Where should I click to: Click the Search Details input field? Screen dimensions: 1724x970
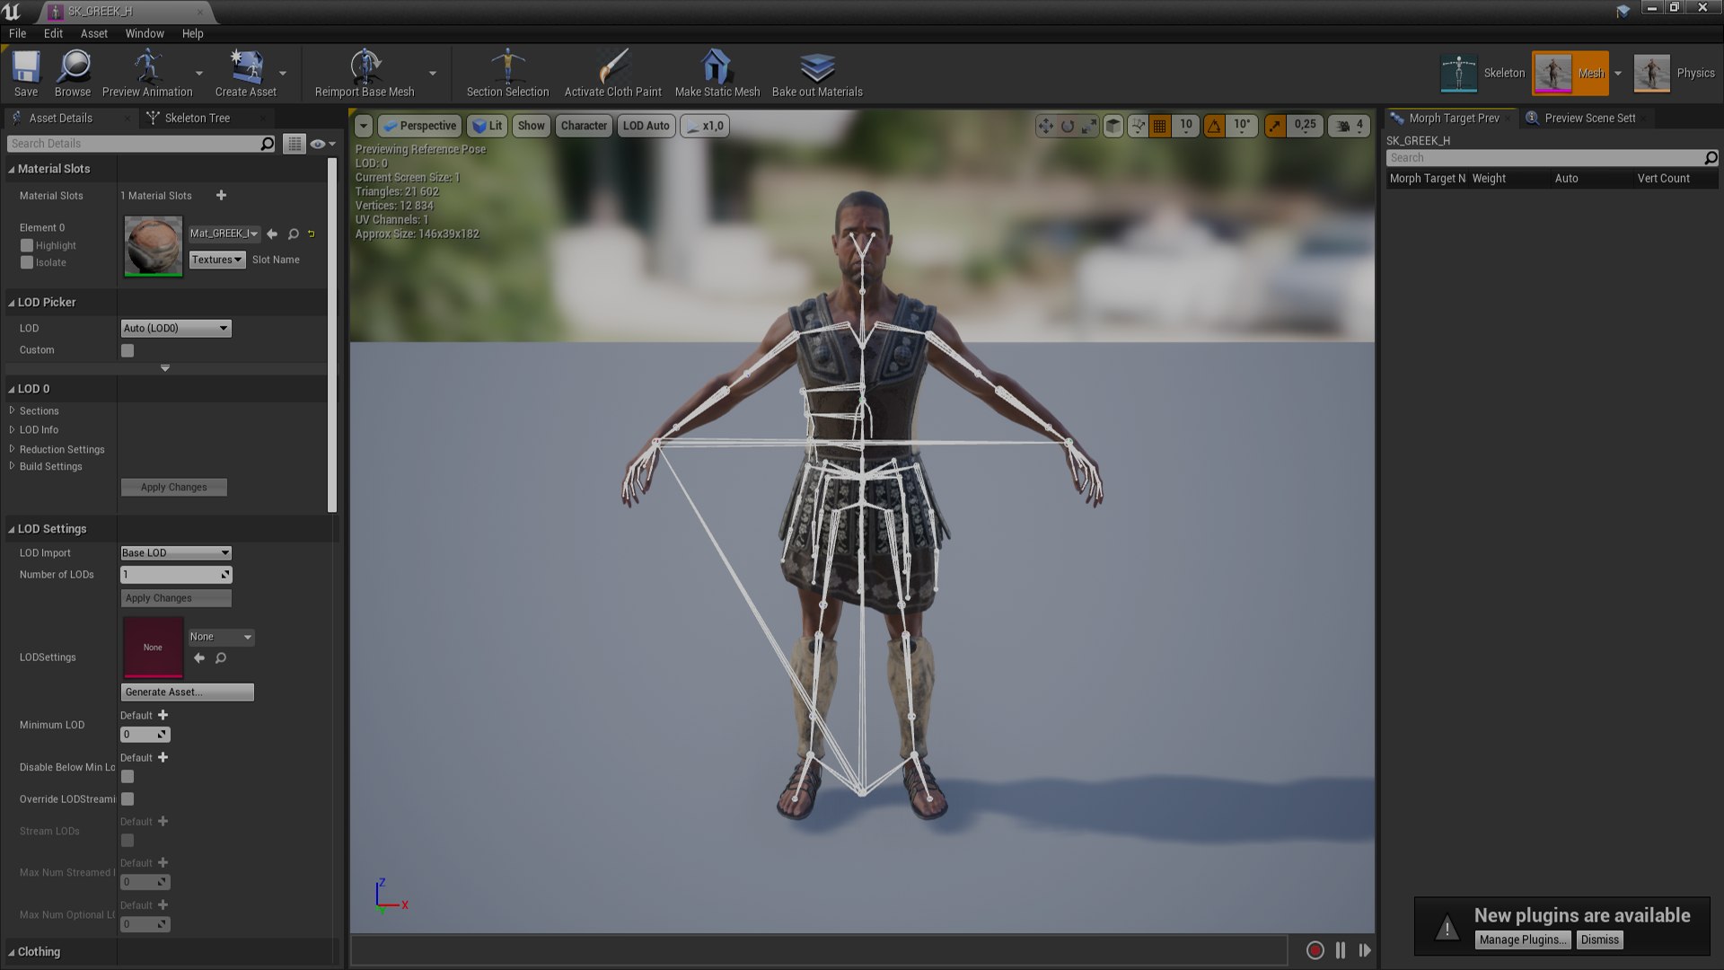pyautogui.click(x=142, y=144)
